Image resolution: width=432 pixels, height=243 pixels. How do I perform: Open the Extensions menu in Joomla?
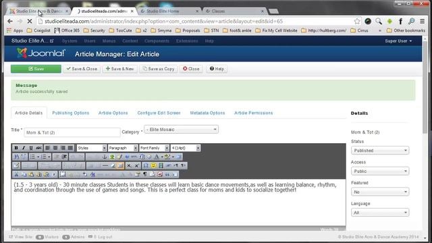click(x=187, y=40)
